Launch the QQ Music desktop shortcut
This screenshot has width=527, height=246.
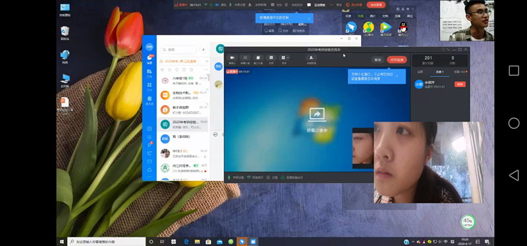368,27
